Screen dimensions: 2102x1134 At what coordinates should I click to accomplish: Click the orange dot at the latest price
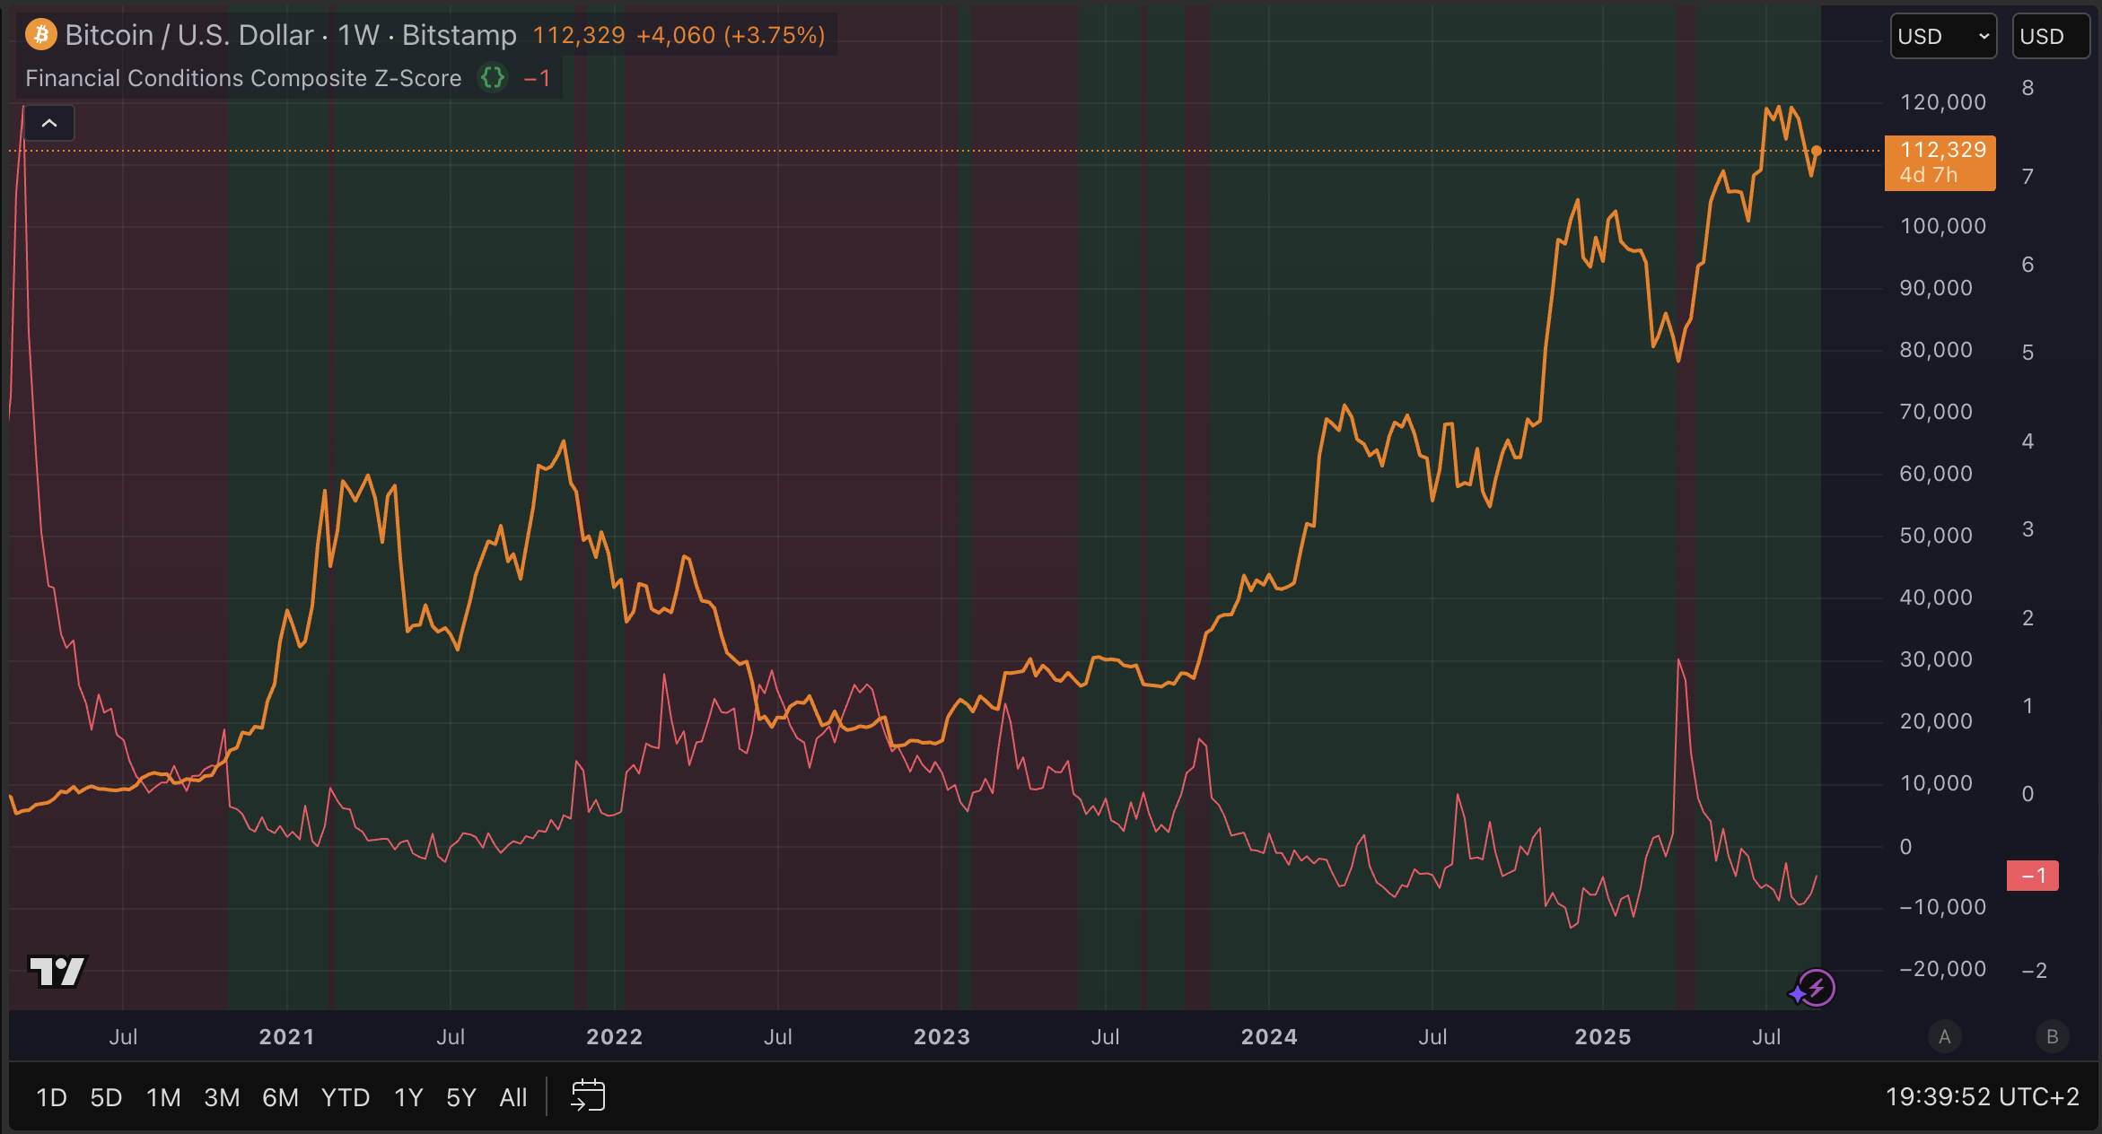(1816, 151)
